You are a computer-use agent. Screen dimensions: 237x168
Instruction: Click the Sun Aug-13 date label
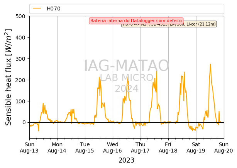[x=29, y=147]
